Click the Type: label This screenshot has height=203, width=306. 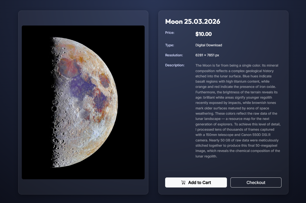tap(170, 45)
